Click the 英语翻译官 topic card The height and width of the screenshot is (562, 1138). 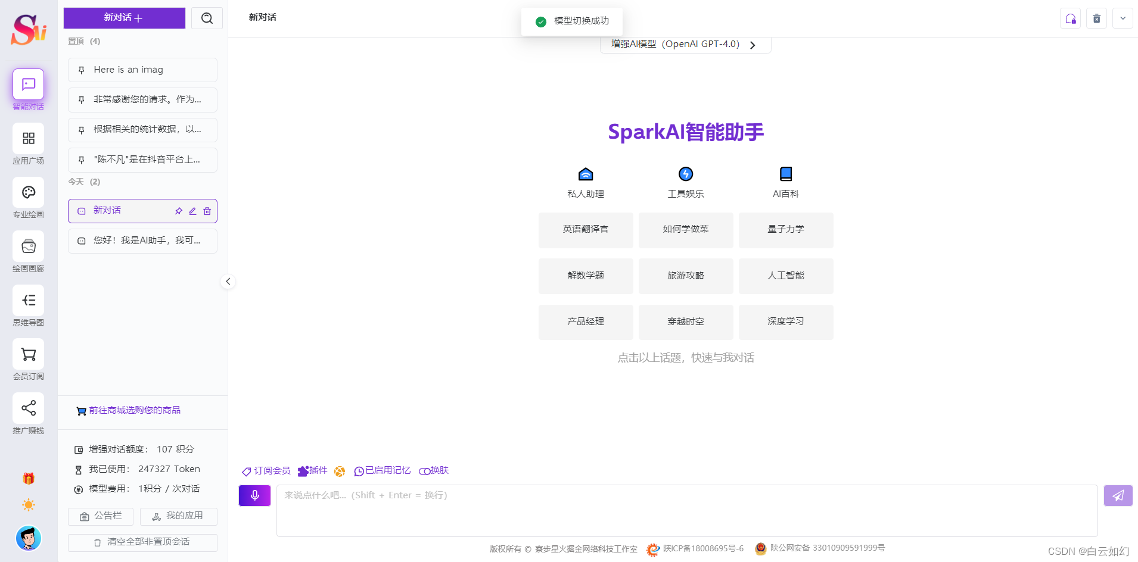pos(586,230)
